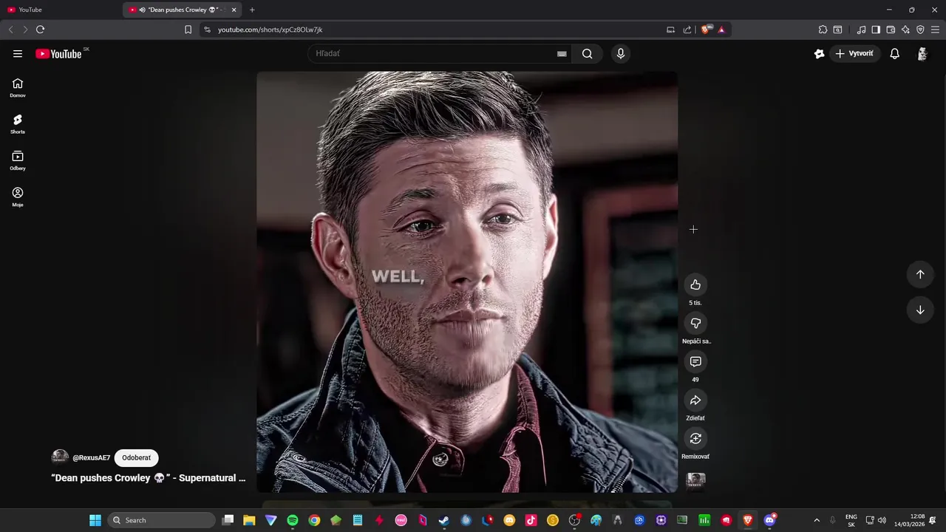The height and width of the screenshot is (532, 946).
Task: Go to the previous Short with up arrow
Action: pyautogui.click(x=920, y=274)
